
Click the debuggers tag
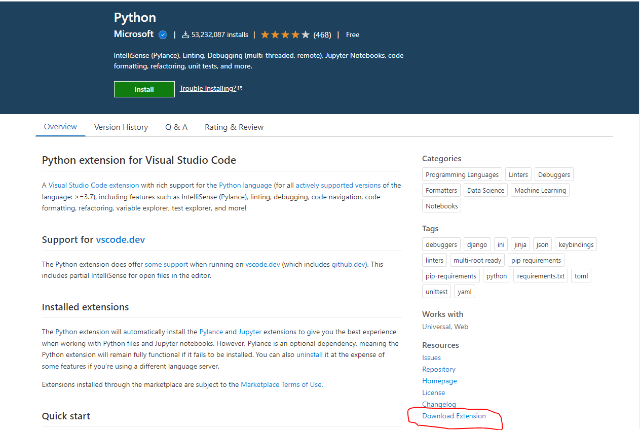point(441,244)
